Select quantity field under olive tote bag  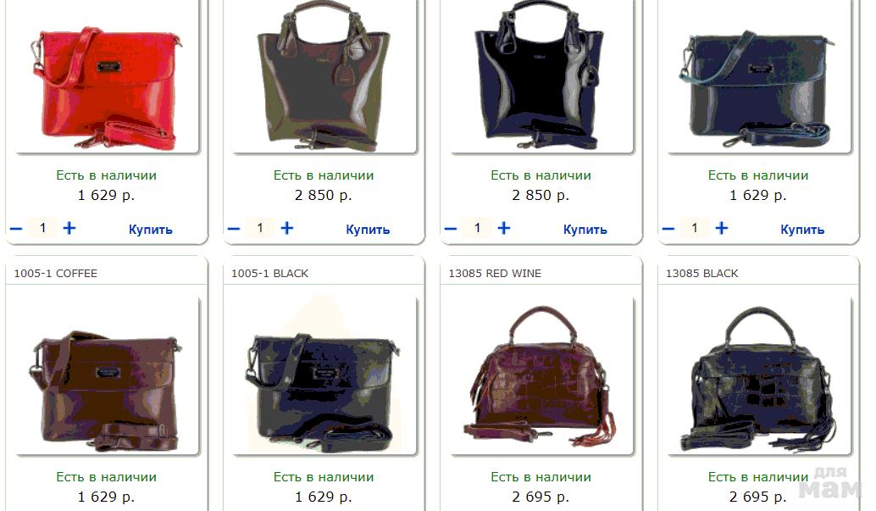260,228
